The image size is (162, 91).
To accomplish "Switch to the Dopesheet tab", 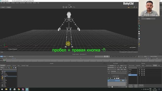I will (8, 65).
